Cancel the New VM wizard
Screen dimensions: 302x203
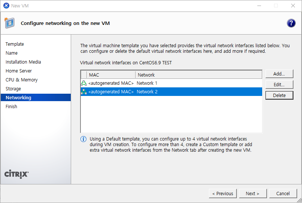click(283, 194)
